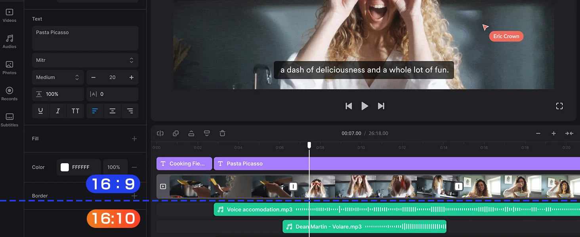Delete selected clip with trash icon
The height and width of the screenshot is (237, 580).
tap(222, 134)
